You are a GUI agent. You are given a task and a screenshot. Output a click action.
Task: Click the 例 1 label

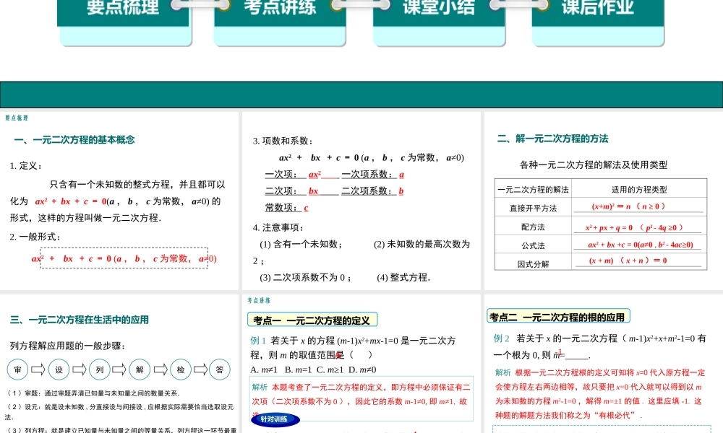(258, 341)
